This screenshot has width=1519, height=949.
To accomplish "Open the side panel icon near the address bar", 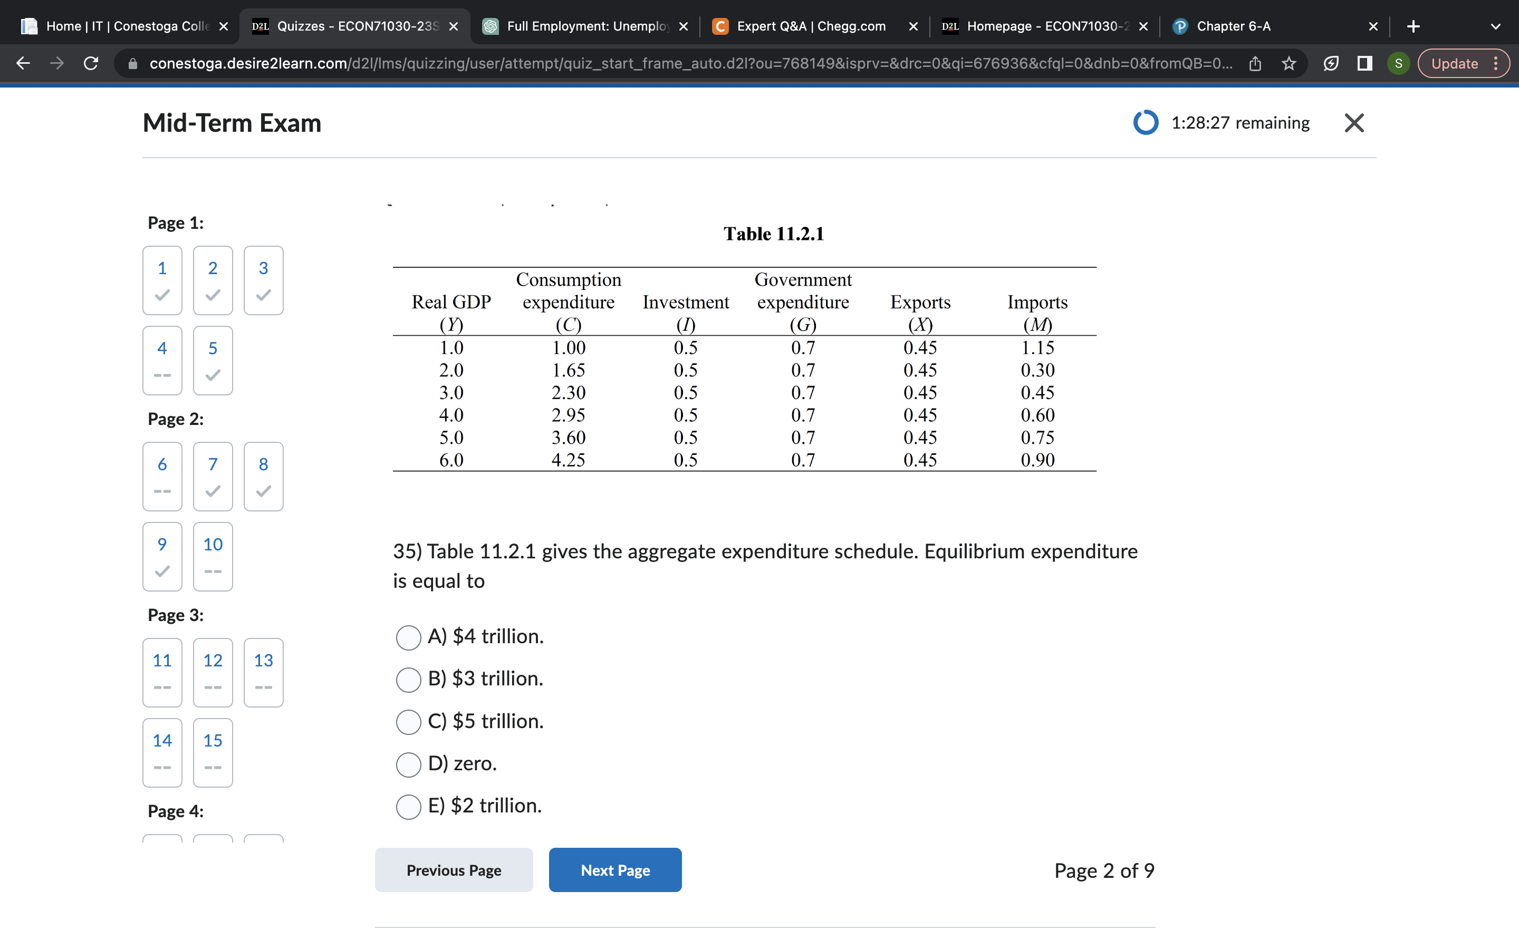I will [x=1364, y=63].
